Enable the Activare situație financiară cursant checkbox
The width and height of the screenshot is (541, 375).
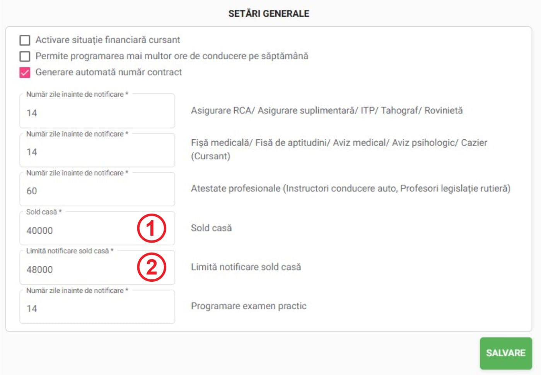pos(25,40)
